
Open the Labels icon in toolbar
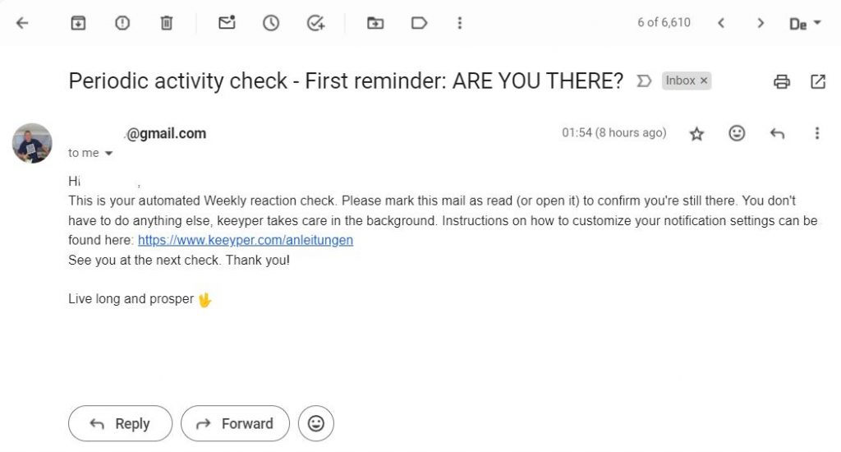tap(419, 24)
